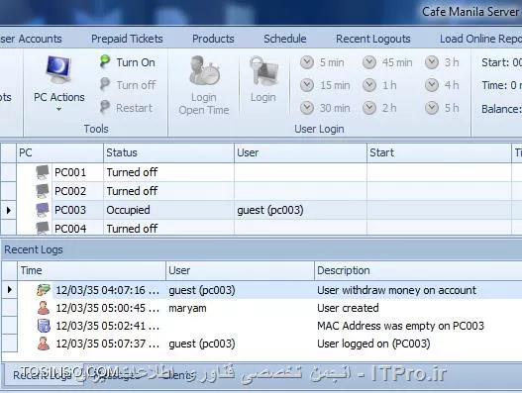The height and width of the screenshot is (393, 522).
Task: Expand the PC Actions dropdown arrow
Action: [x=58, y=109]
